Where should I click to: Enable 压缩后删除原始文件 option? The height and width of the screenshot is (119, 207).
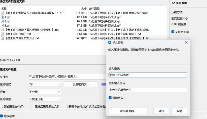pos(33,106)
